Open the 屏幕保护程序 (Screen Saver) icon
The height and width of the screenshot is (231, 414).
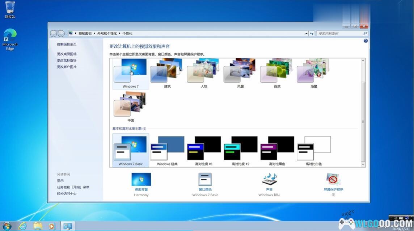click(x=333, y=180)
